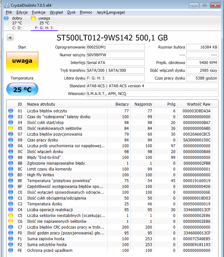Image resolution: width=224 pixels, height=257 pixels.
Task: Click the 'Wartość Raw' column header
Action: (195, 104)
